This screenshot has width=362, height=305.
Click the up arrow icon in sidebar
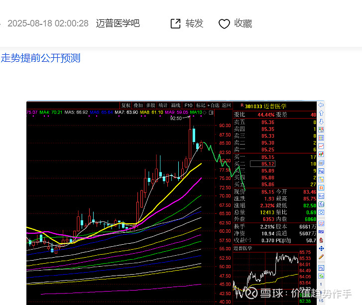[x=321, y=113]
